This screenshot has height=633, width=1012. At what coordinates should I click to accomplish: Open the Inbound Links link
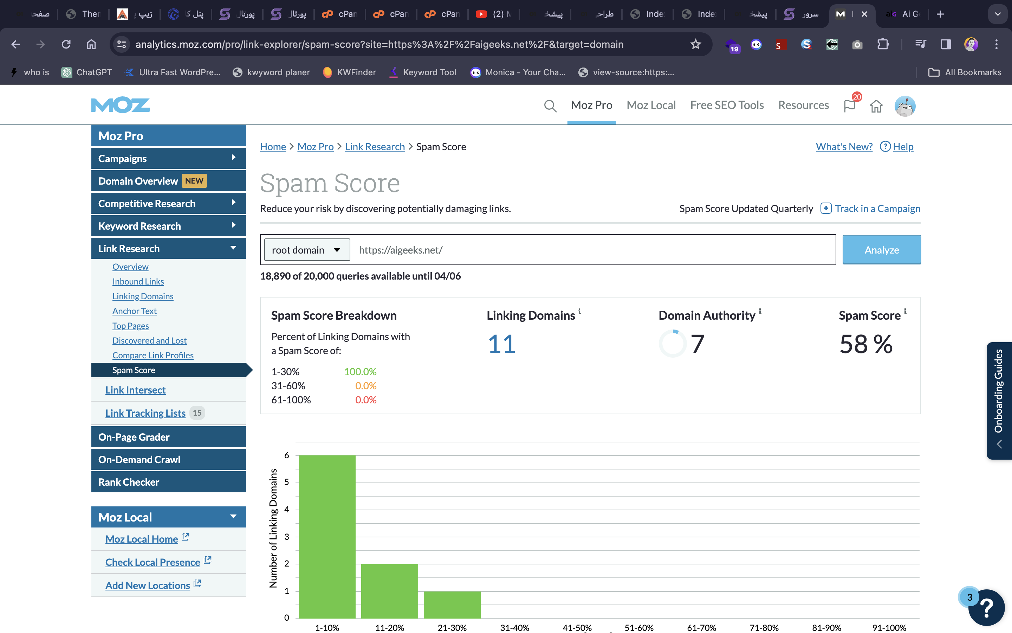[138, 281]
